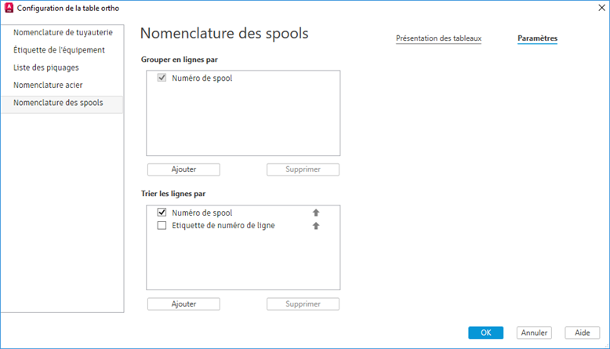This screenshot has width=610, height=349.
Task: Click sort arrow for Numéro de spool
Action: pyautogui.click(x=316, y=213)
